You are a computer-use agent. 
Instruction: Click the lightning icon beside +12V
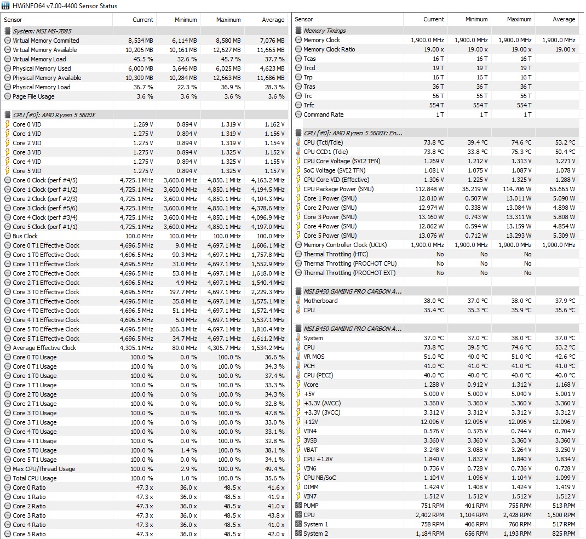point(298,422)
